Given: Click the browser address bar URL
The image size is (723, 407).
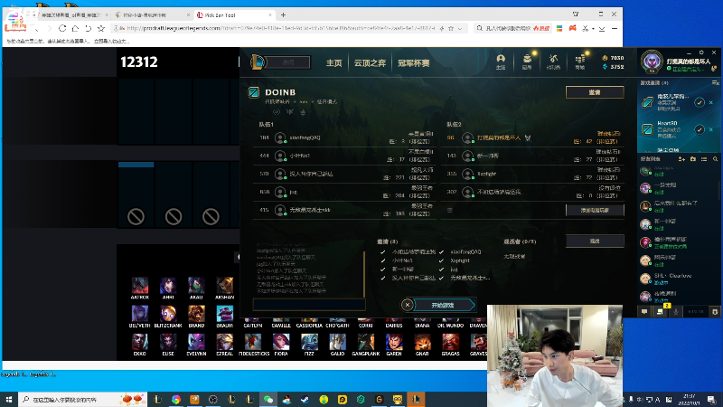Looking at the screenshot, I should click(280, 28).
